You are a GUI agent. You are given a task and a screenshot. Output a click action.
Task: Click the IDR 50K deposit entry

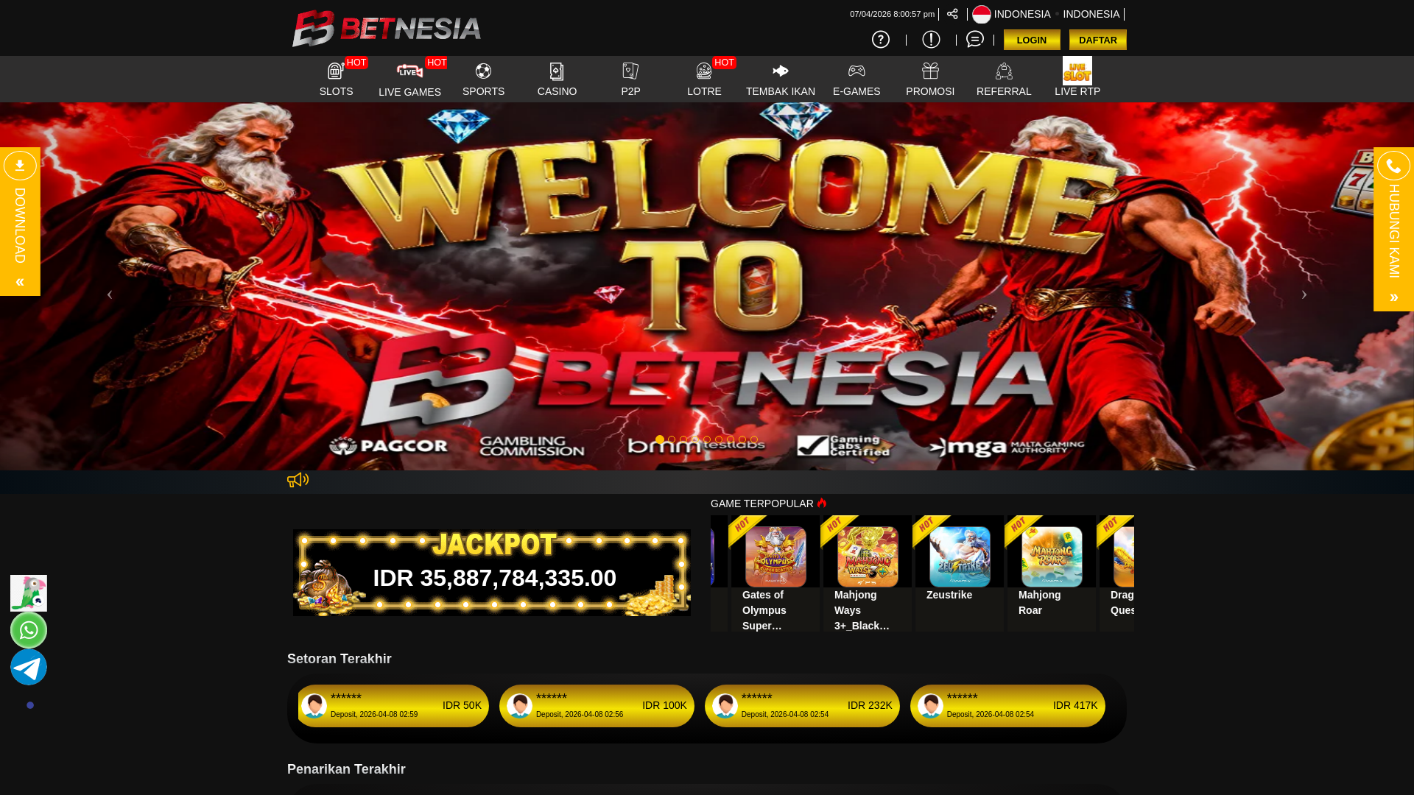393,706
